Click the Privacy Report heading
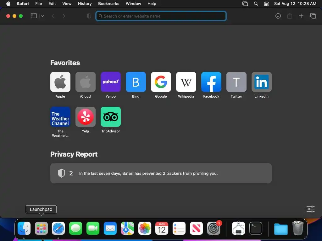322x241 pixels. [74, 154]
